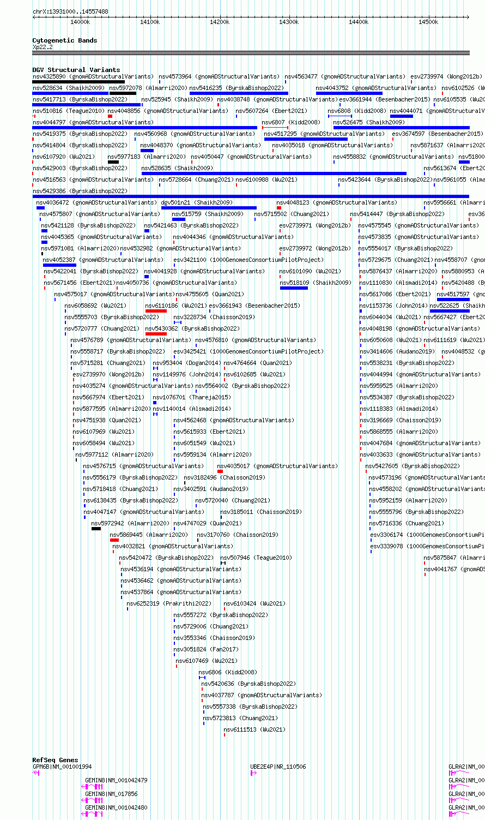Select variant nsv4563477 label
This screenshot has width=485, height=820.
click(x=345, y=76)
